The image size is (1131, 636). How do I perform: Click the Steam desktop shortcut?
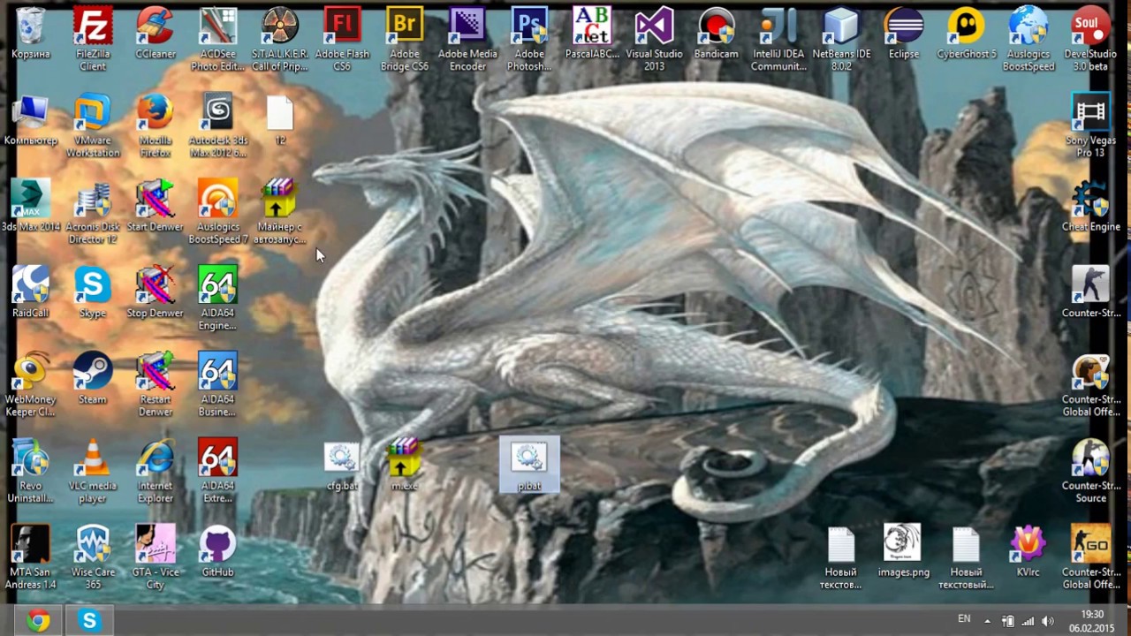(x=93, y=373)
